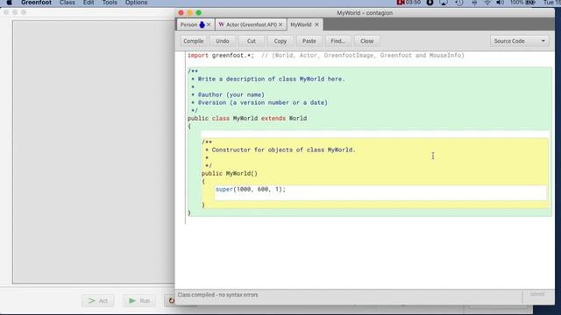Click the line 'import greenfoot.*;'
561x315 pixels.
point(221,56)
